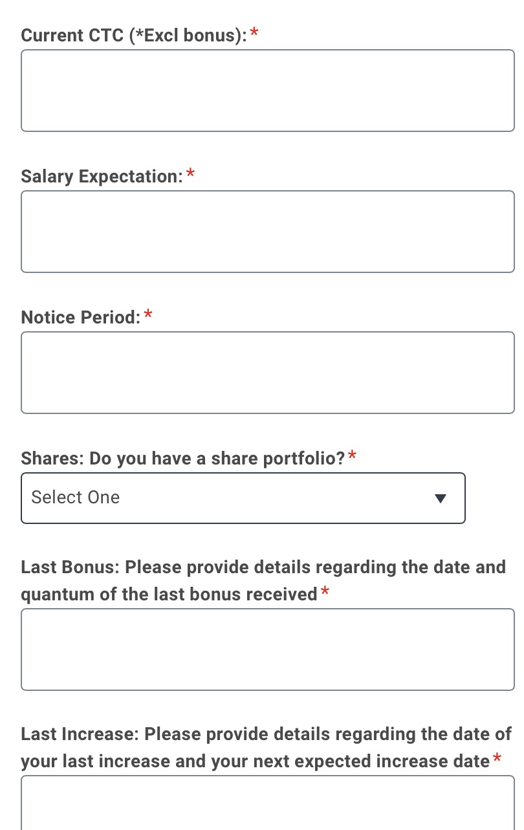Click the required asterisk next to Salary Expectation

click(x=191, y=174)
